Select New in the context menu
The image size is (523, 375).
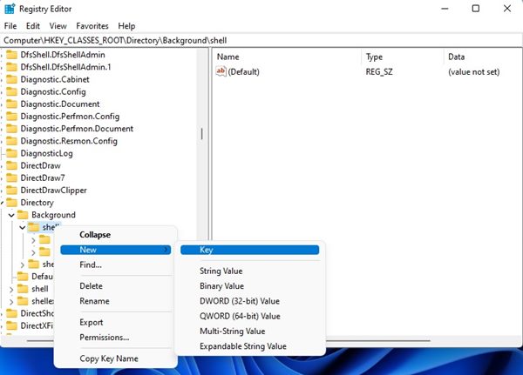pos(116,250)
